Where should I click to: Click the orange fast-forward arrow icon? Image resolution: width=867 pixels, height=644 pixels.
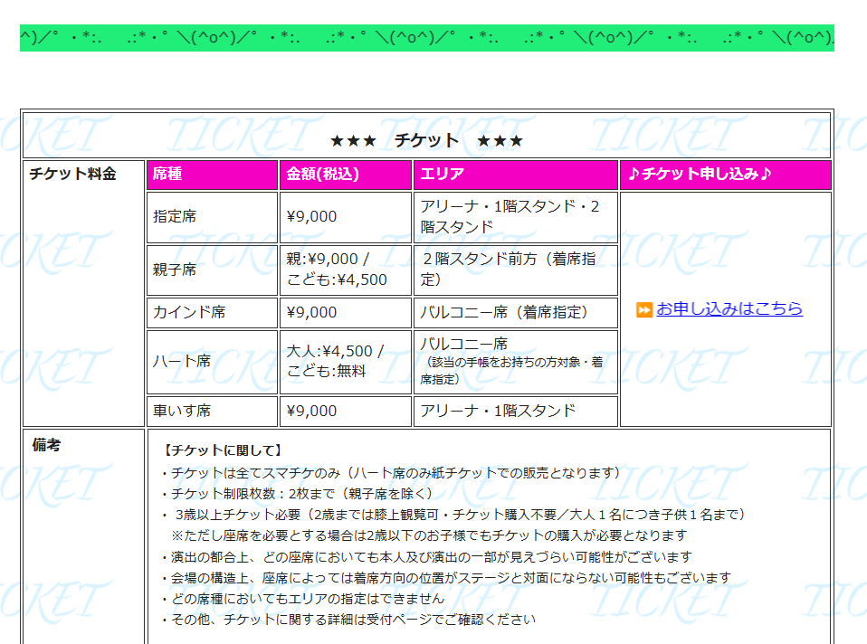tap(644, 309)
